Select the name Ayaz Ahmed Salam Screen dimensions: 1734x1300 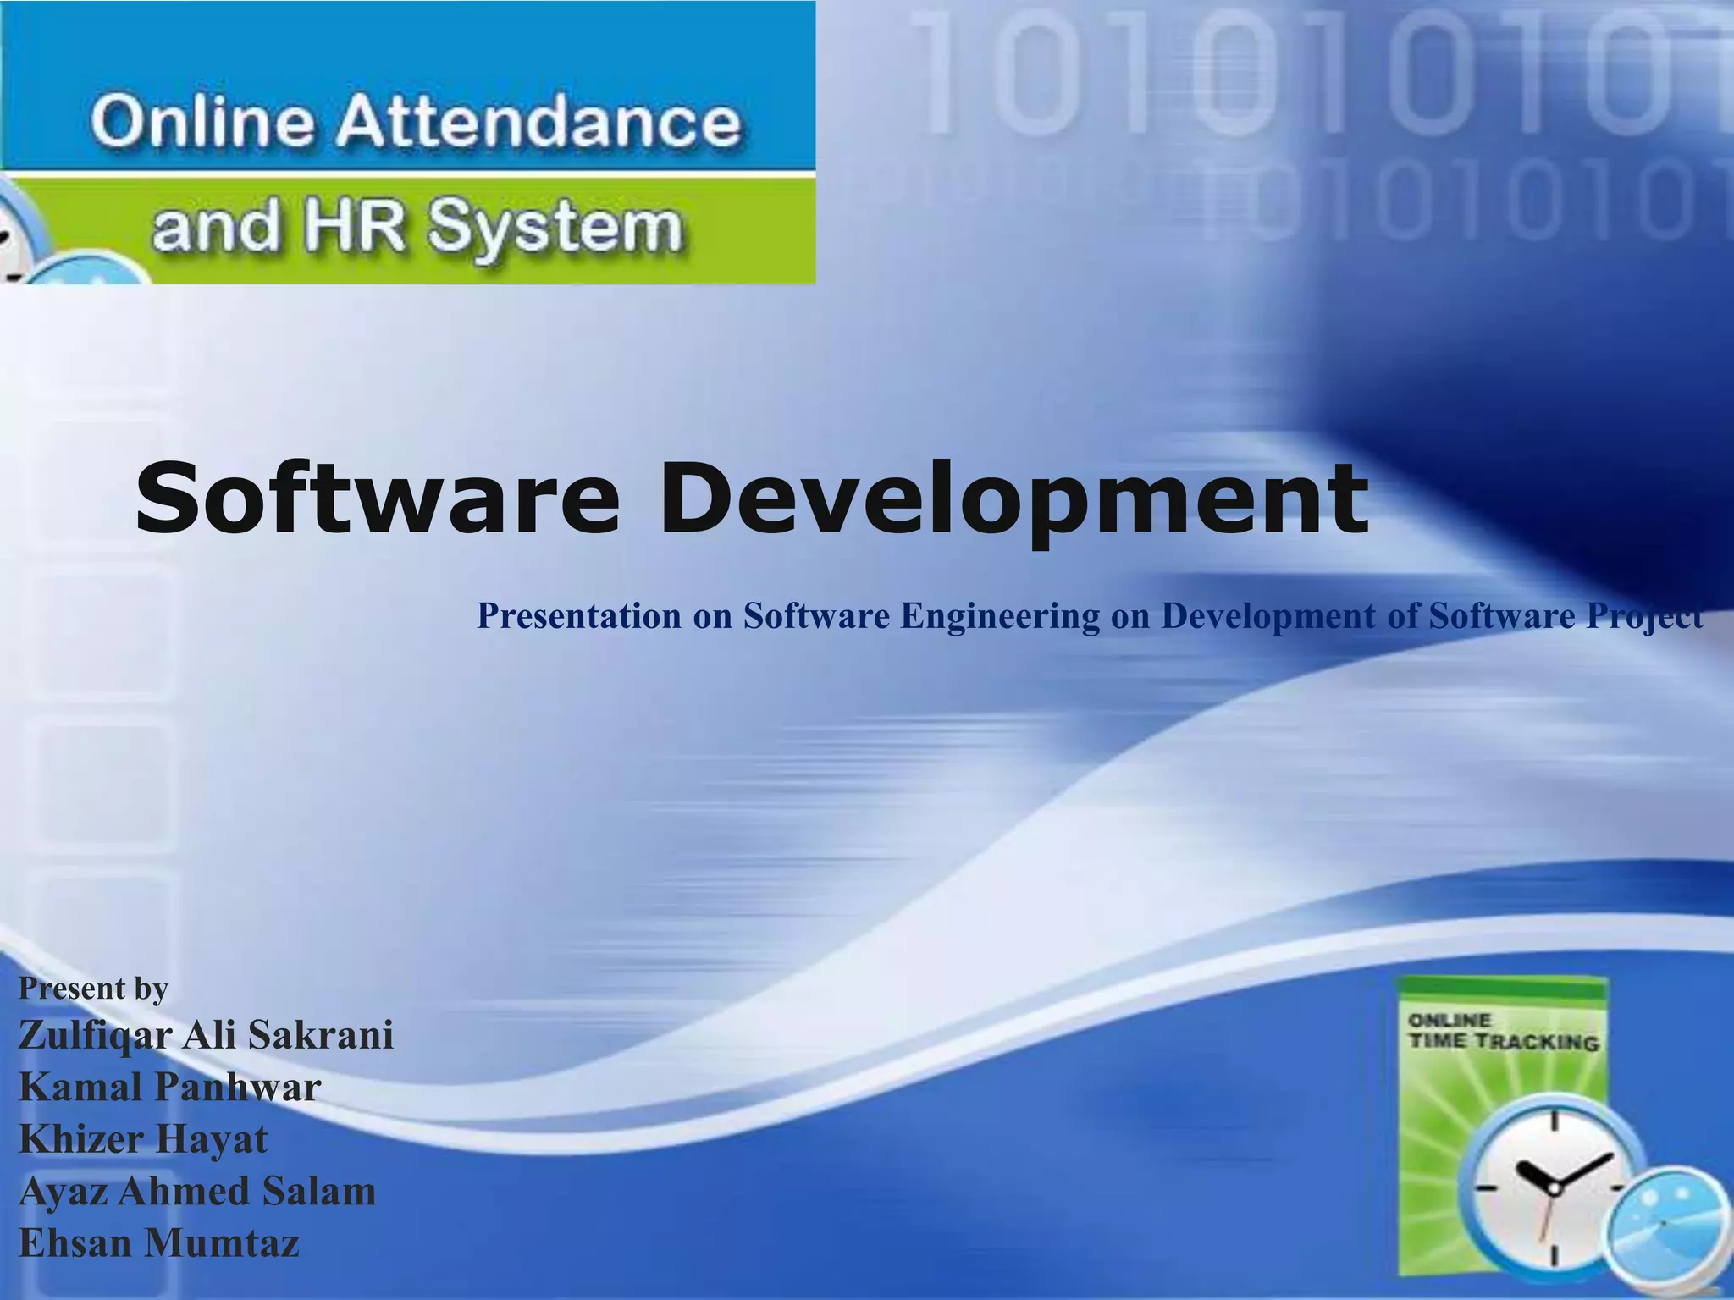196,1191
